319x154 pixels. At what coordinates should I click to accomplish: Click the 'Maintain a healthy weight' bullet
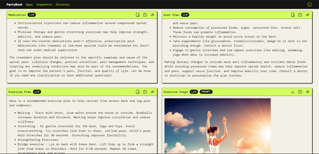[x=225, y=36]
